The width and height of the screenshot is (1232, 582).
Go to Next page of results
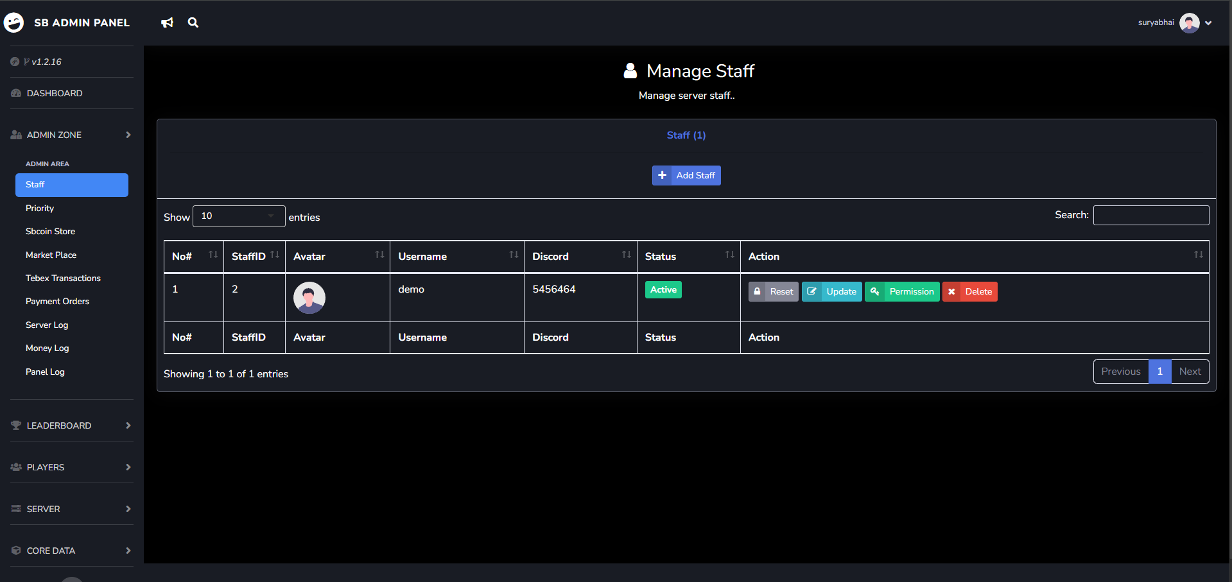[x=1190, y=372]
